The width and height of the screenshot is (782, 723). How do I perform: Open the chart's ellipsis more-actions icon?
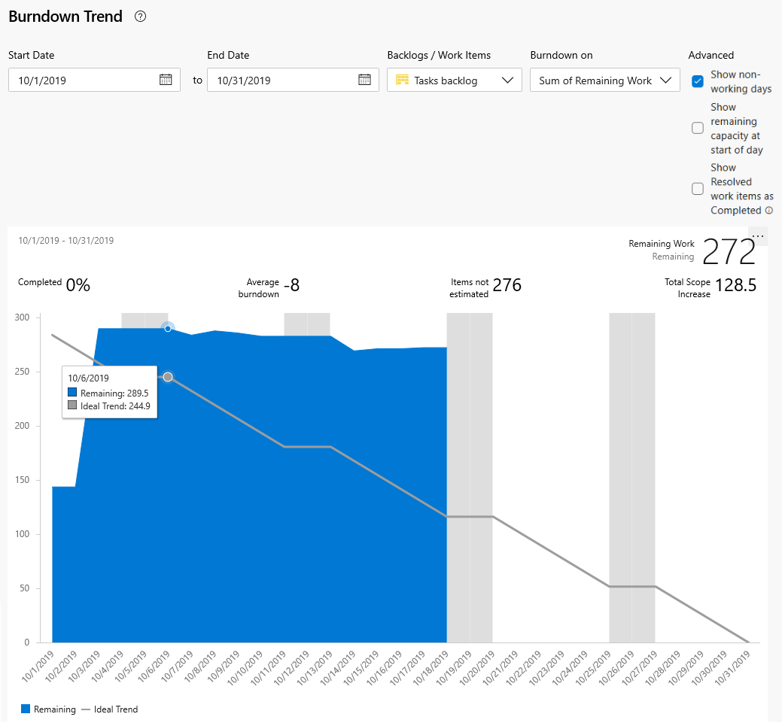tap(759, 235)
